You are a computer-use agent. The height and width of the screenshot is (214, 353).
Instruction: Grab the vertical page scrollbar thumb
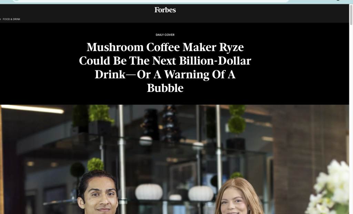351,14
